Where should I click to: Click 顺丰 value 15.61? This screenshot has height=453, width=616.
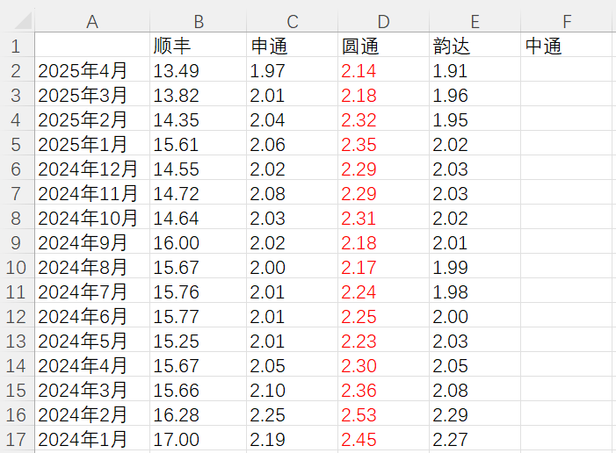pyautogui.click(x=199, y=145)
